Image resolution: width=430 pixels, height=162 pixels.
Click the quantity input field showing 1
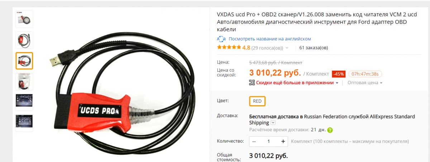click(x=269, y=142)
